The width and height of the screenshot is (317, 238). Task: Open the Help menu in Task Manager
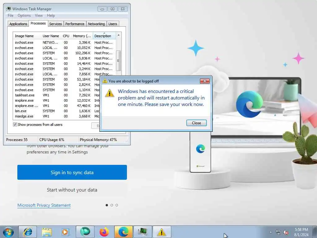(x=51, y=15)
